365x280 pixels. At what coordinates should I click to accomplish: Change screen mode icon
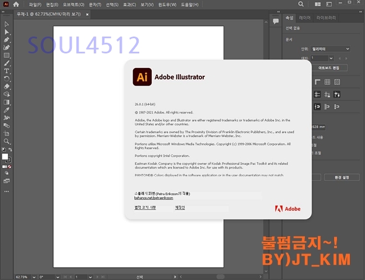click(x=7, y=181)
